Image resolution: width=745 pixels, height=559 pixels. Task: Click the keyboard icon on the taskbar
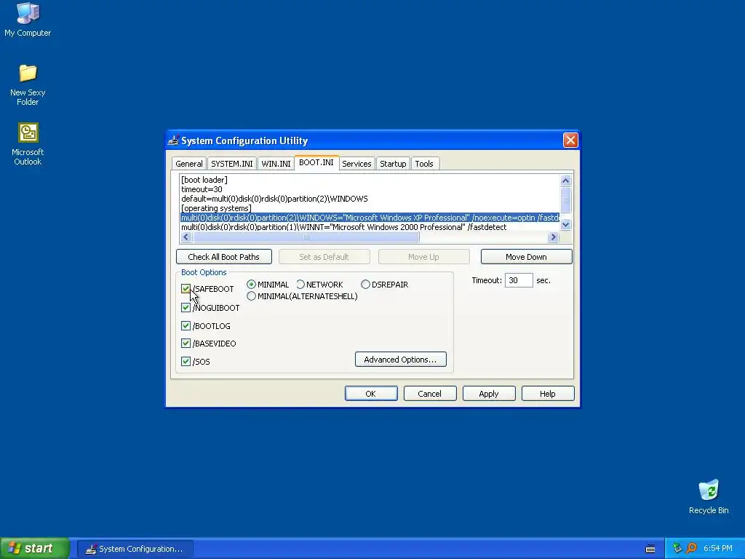pos(650,549)
